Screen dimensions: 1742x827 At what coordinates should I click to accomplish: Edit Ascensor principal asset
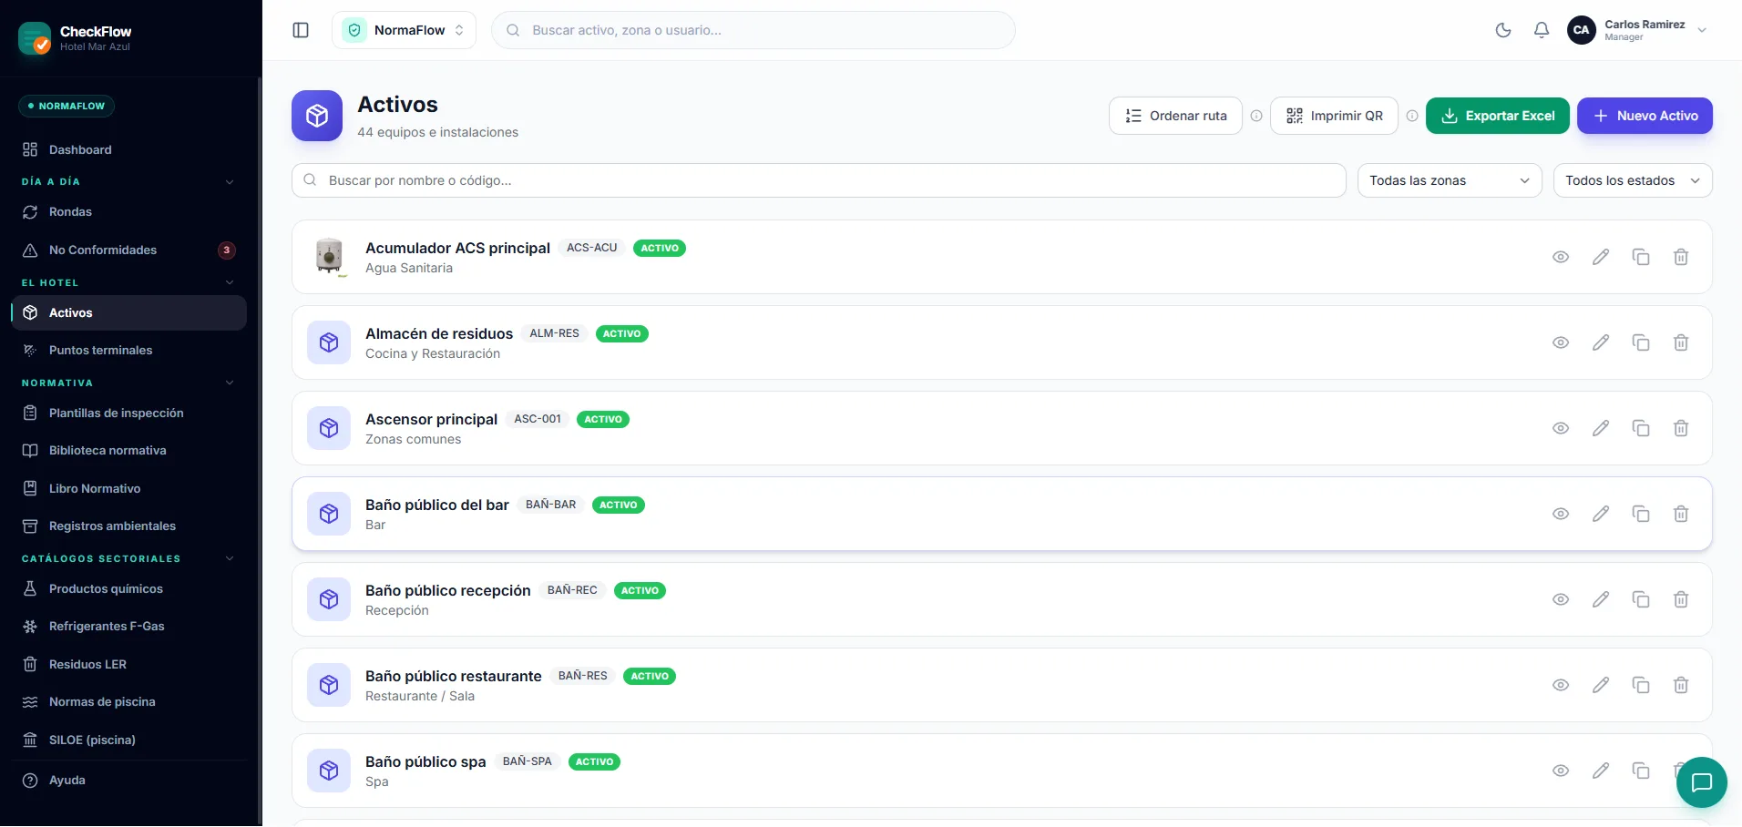pyautogui.click(x=1601, y=428)
